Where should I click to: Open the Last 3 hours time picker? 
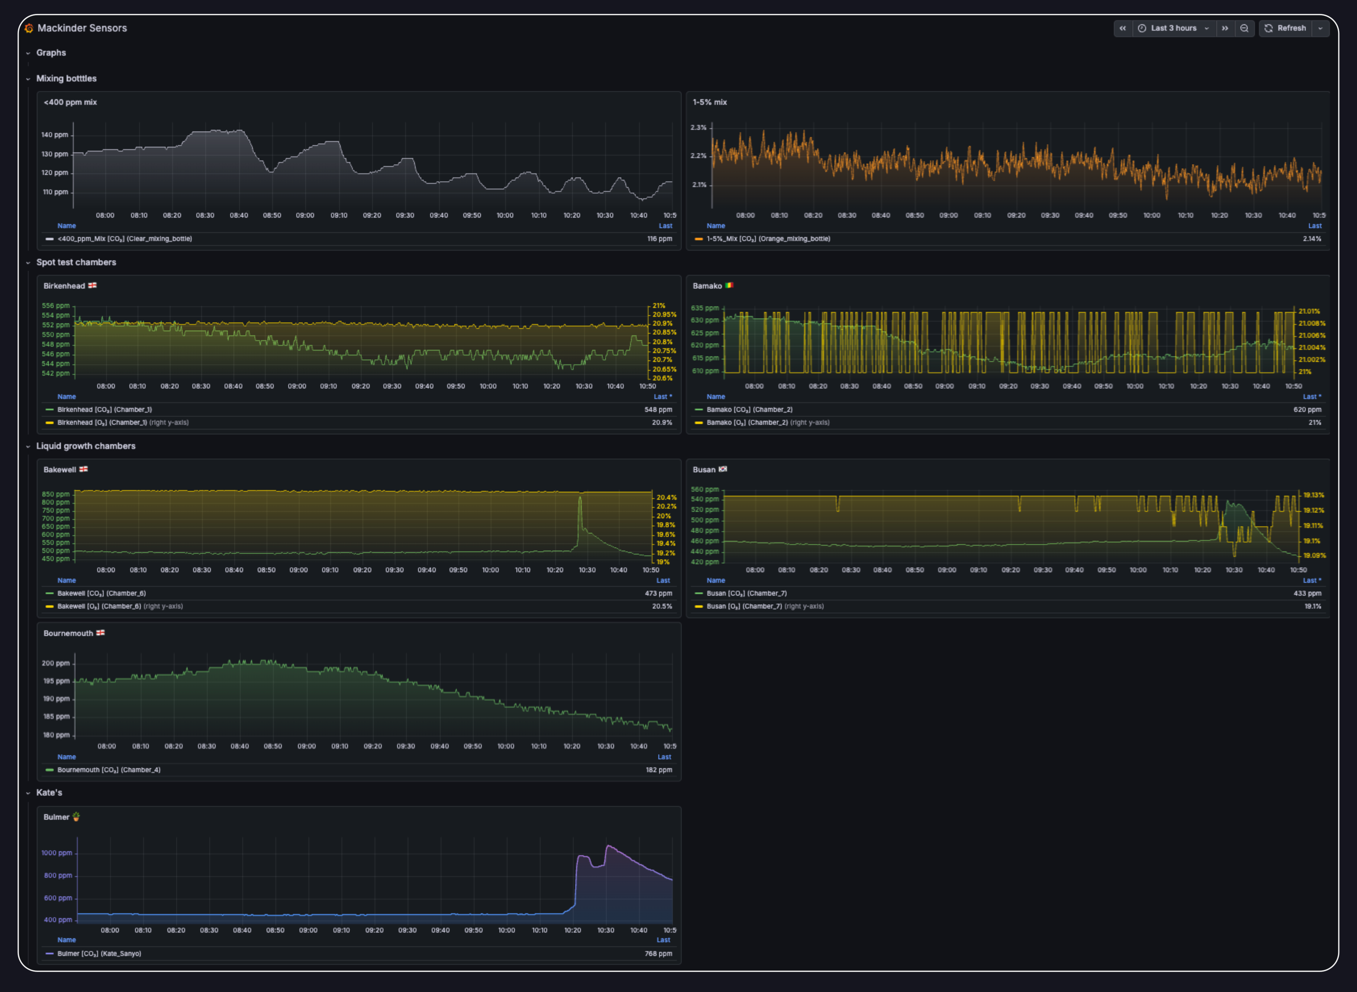coord(1174,28)
